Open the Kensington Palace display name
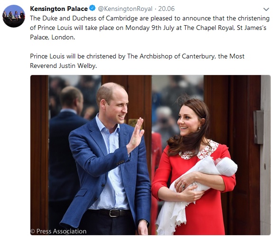 click(x=59, y=9)
